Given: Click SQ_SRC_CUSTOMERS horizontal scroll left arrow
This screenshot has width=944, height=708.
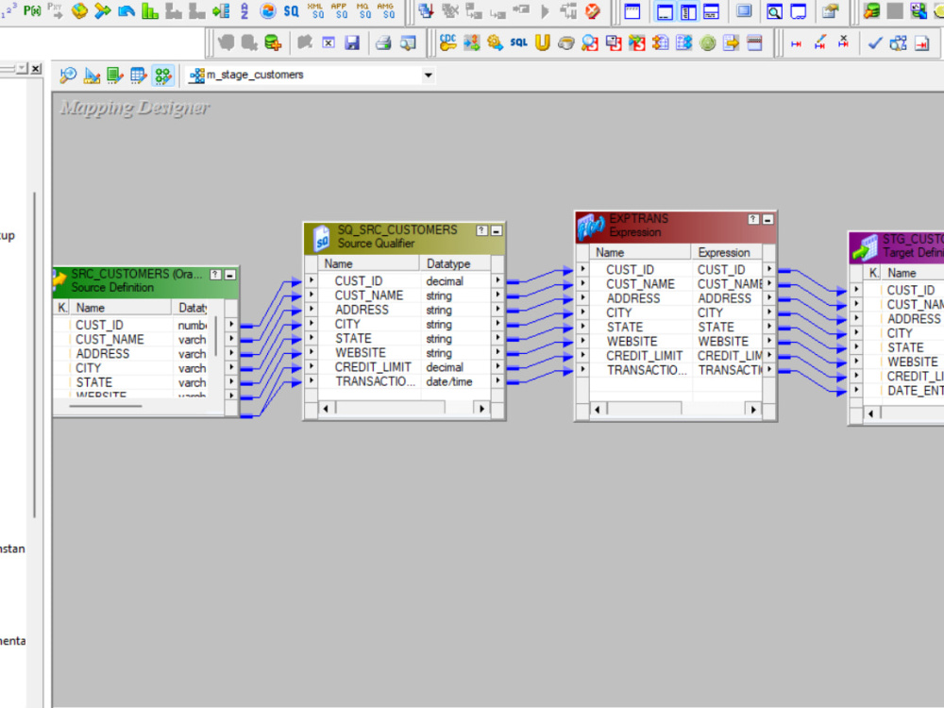Looking at the screenshot, I should point(326,409).
